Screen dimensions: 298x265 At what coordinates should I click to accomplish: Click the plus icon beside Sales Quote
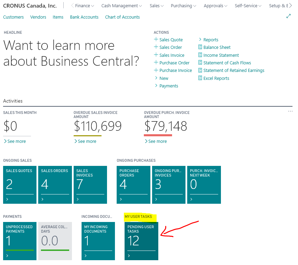pos(156,39)
